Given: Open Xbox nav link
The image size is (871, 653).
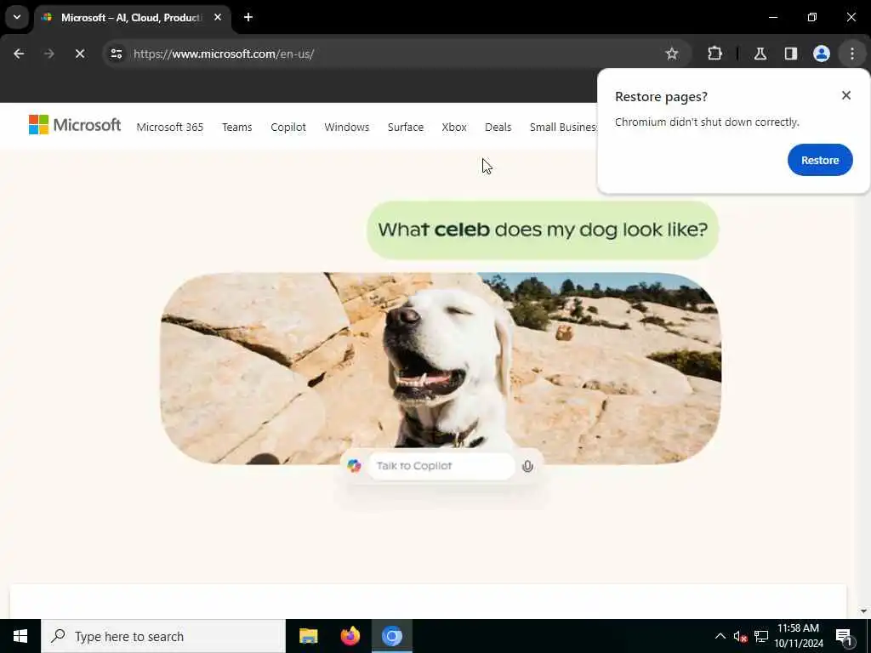Looking at the screenshot, I should (454, 128).
